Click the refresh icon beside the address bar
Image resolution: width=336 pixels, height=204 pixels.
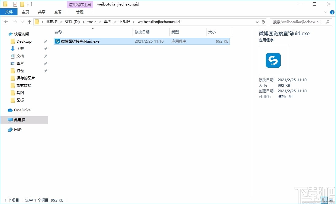point(263,22)
